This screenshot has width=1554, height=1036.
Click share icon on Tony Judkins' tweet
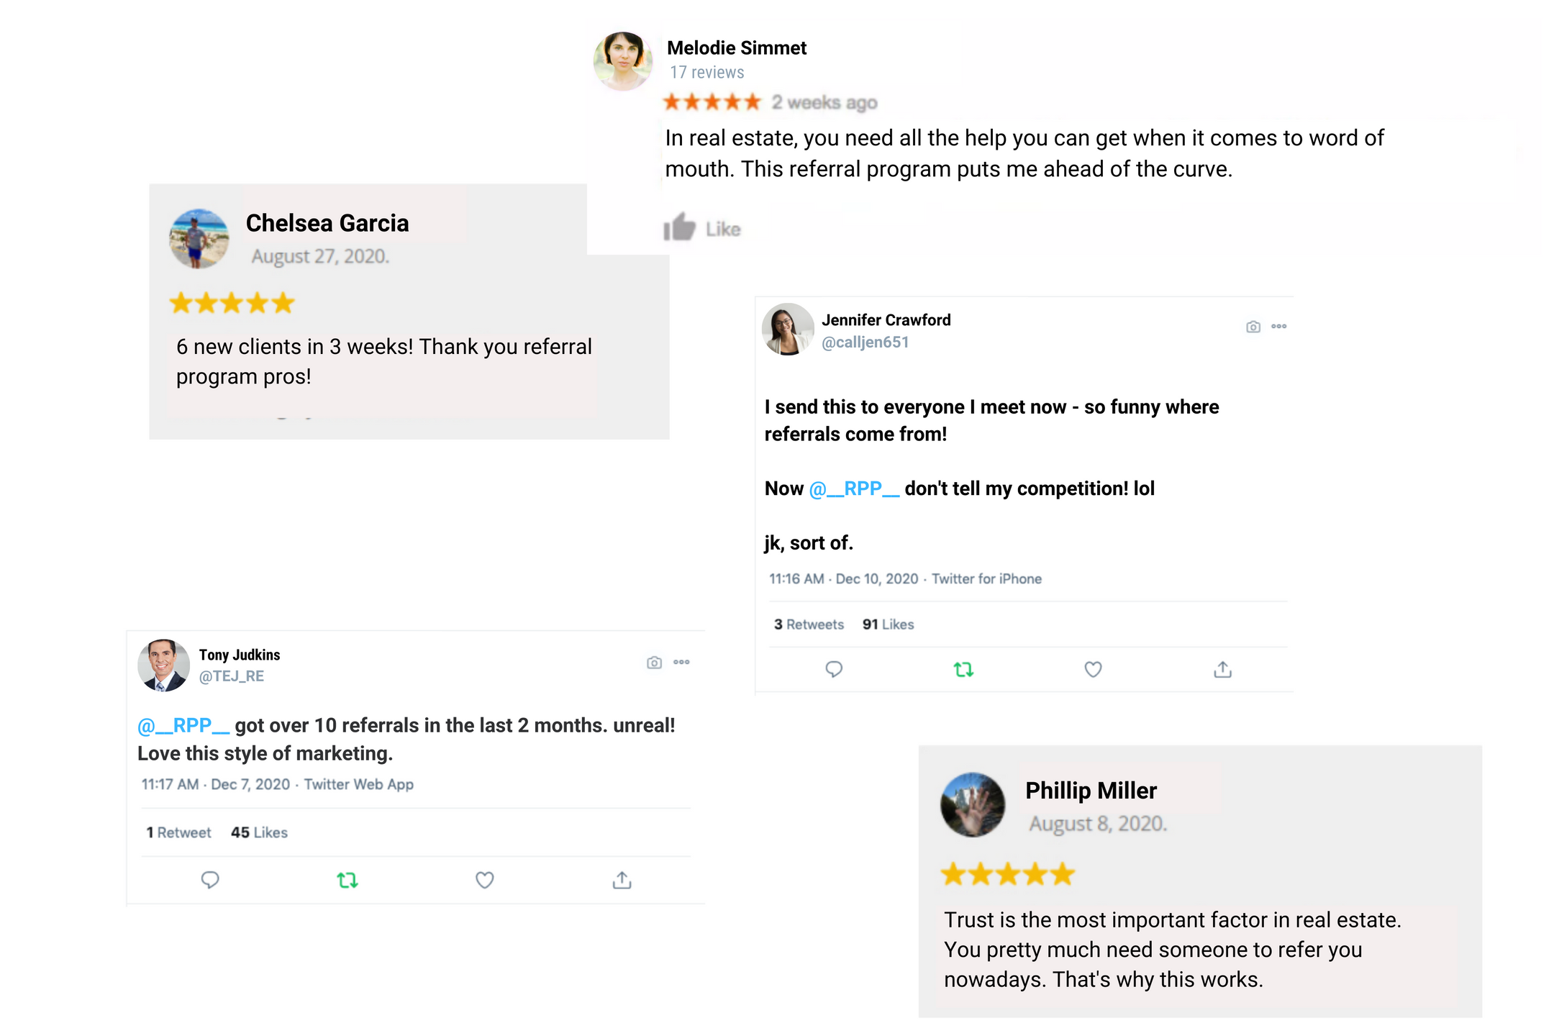[x=622, y=880]
